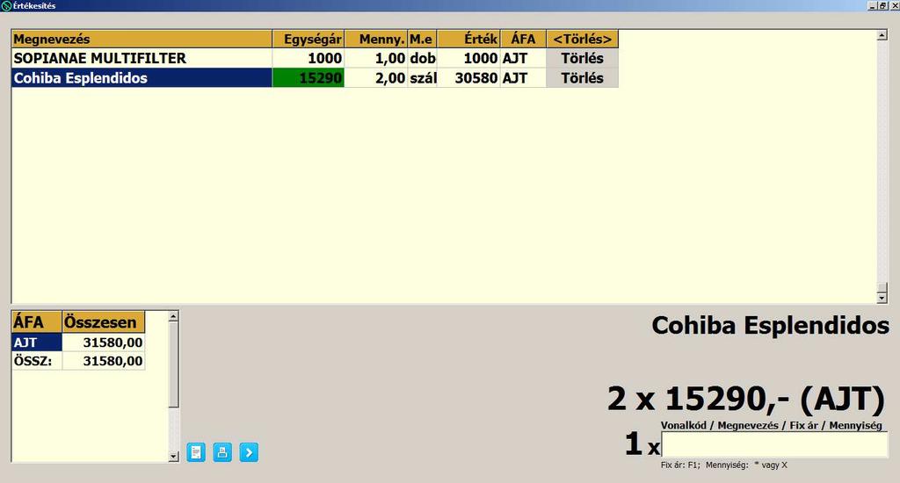900x483 pixels.
Task: Close the Értékesítés window
Action: click(894, 6)
